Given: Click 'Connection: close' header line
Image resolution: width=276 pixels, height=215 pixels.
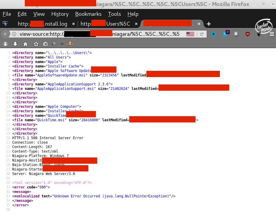Looking at the screenshot, I should (x=30, y=142).
